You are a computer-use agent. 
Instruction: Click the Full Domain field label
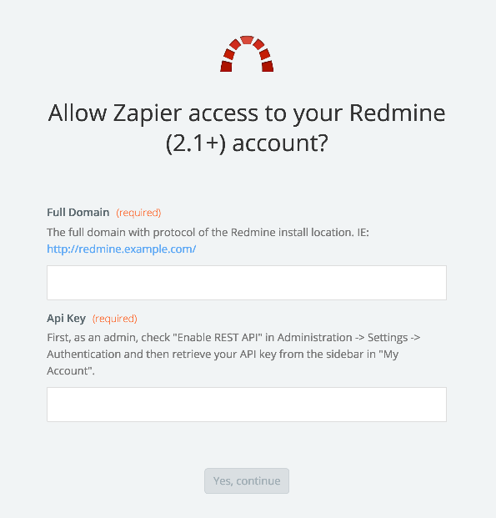[78, 213]
